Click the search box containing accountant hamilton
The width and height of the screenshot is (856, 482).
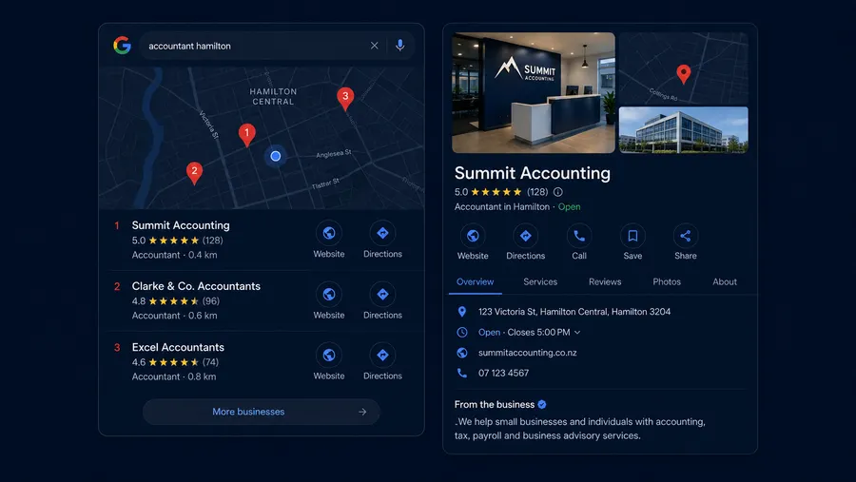point(276,46)
